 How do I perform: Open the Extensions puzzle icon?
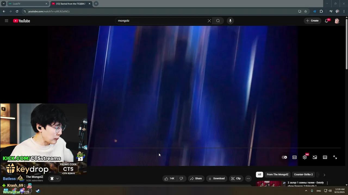click(321, 11)
